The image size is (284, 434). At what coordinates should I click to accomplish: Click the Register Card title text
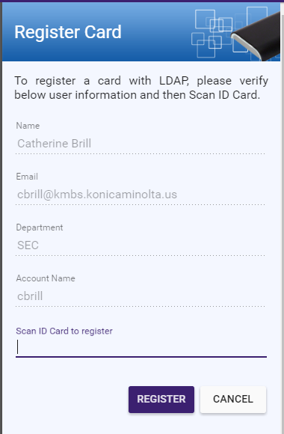[68, 32]
